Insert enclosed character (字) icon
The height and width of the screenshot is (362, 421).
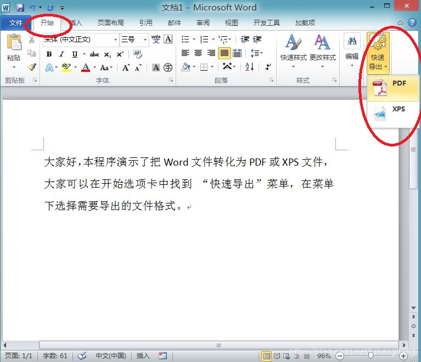pos(168,67)
